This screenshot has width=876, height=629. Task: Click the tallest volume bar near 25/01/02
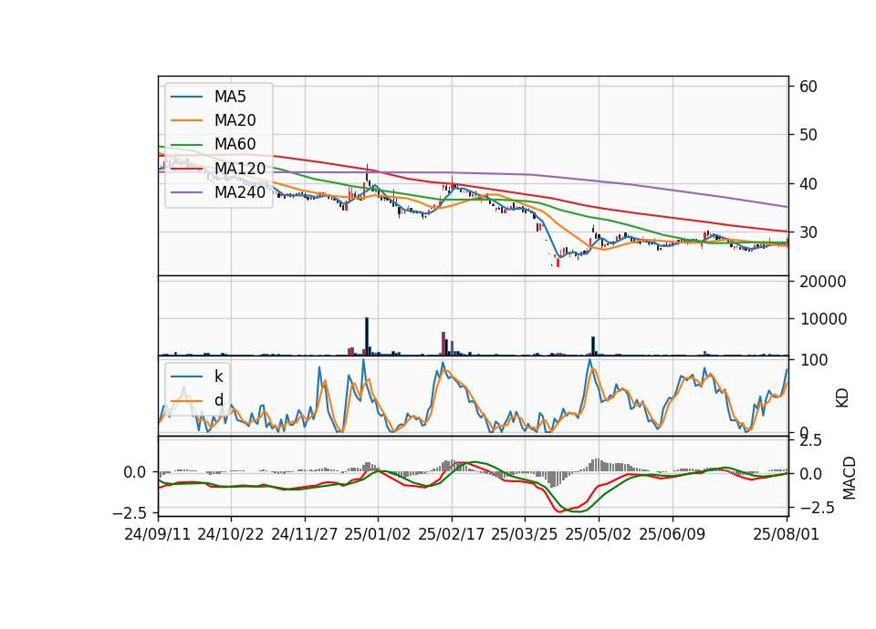point(367,336)
